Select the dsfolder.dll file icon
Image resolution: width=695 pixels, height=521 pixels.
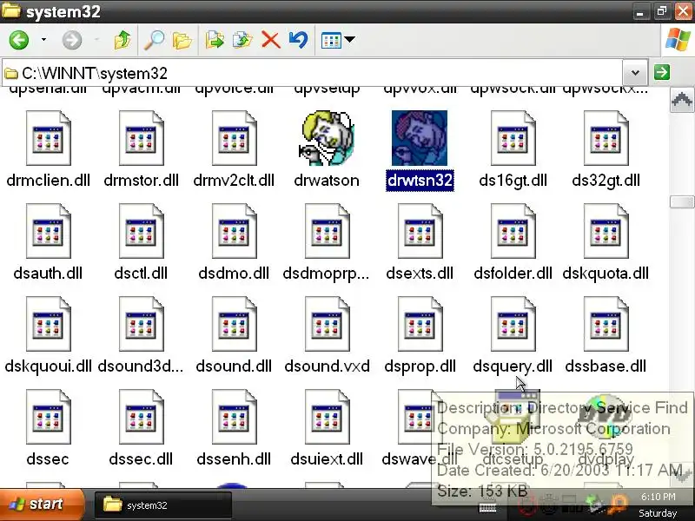click(x=513, y=231)
